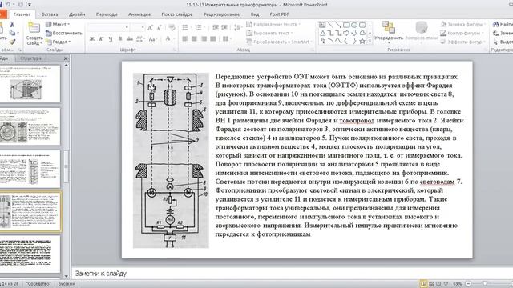Click the Cut scissors icon

point(12,25)
